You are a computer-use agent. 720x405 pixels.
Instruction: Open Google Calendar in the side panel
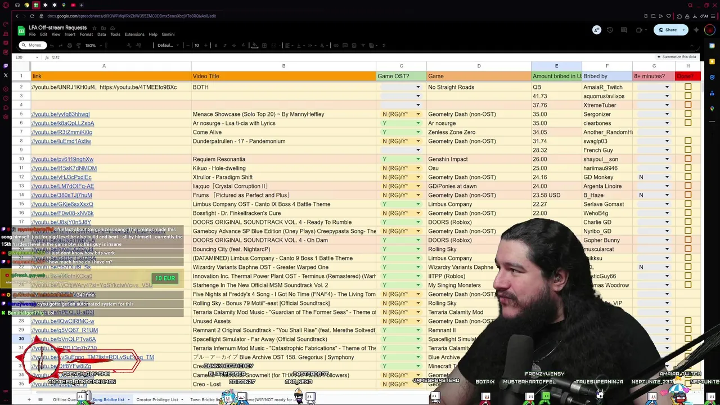tap(712, 46)
